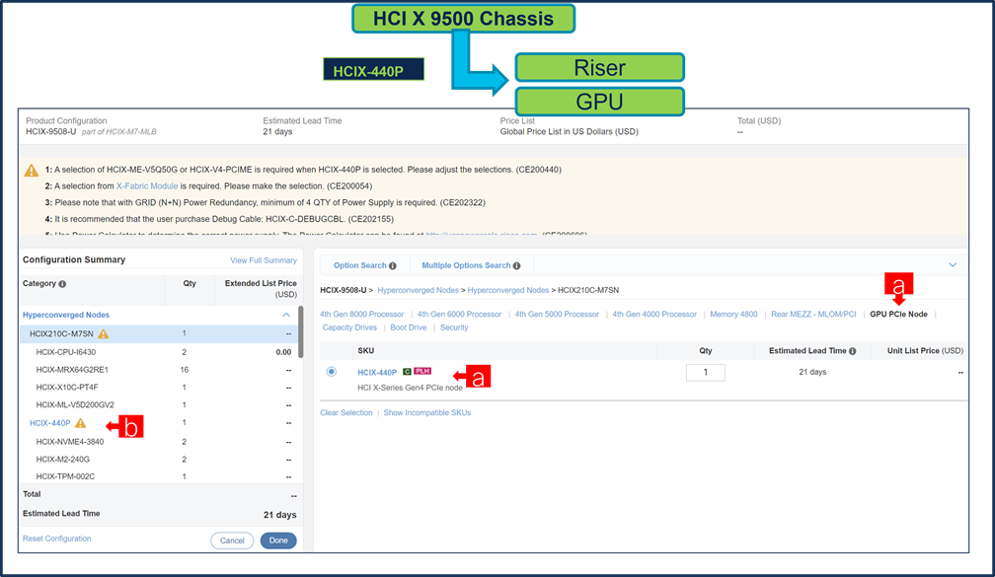
Task: Click the second Hyperconverged Nodes breadcrumb link
Action: coord(507,290)
